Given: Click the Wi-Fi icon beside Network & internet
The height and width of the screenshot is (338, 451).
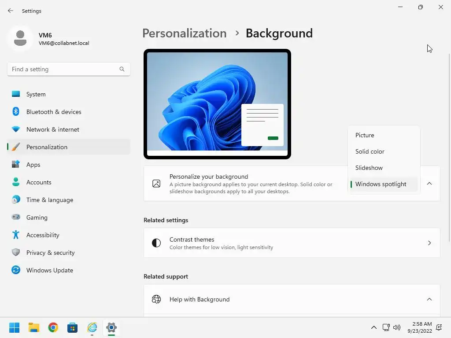Looking at the screenshot, I should click(x=16, y=129).
